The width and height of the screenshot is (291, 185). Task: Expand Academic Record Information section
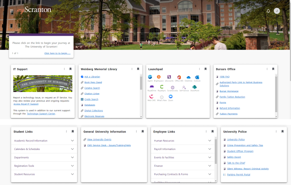44,141
